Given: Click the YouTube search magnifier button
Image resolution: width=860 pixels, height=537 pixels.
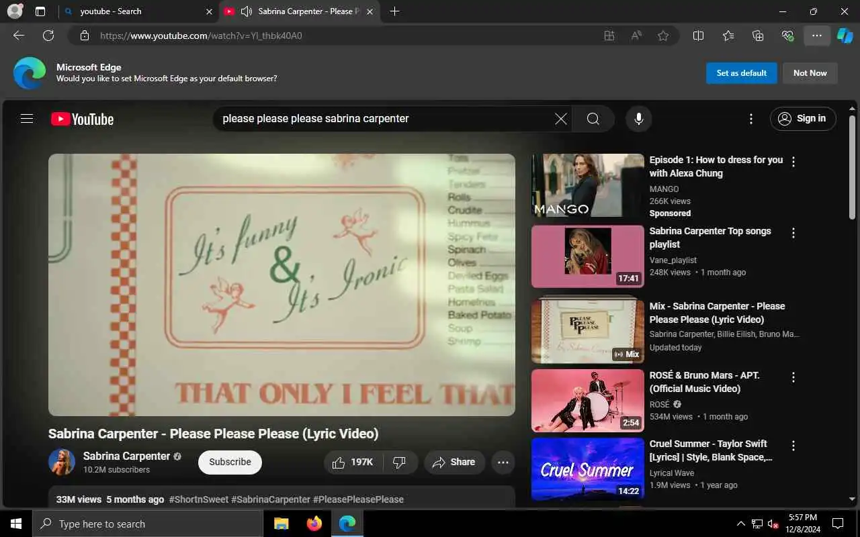Looking at the screenshot, I should tap(593, 119).
